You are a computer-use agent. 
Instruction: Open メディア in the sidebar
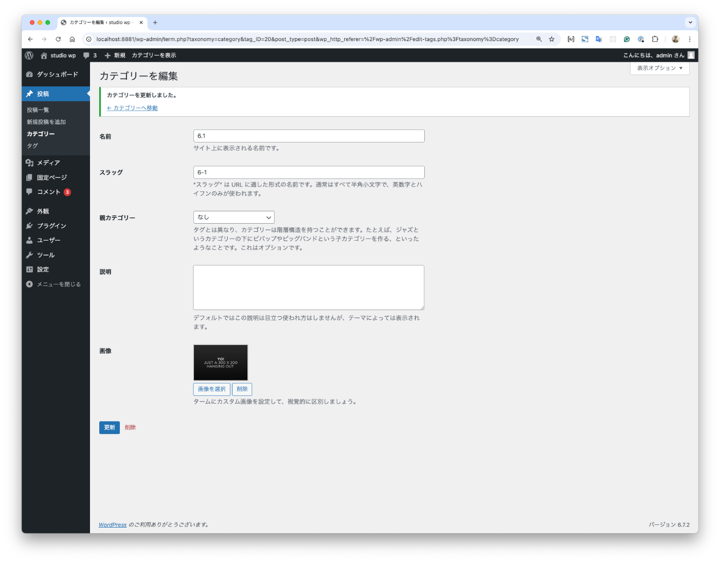click(56, 163)
